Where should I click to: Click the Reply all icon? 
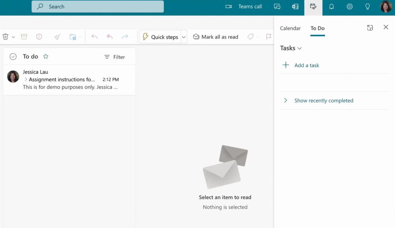pyautogui.click(x=110, y=37)
